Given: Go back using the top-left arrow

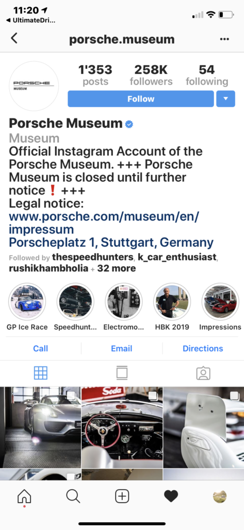Looking at the screenshot, I should pos(14,38).
